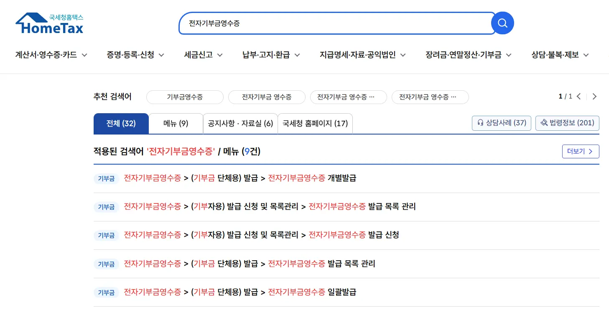The height and width of the screenshot is (315, 609).
Task: Select suggested keyword 기부금영수증
Action: [185, 97]
